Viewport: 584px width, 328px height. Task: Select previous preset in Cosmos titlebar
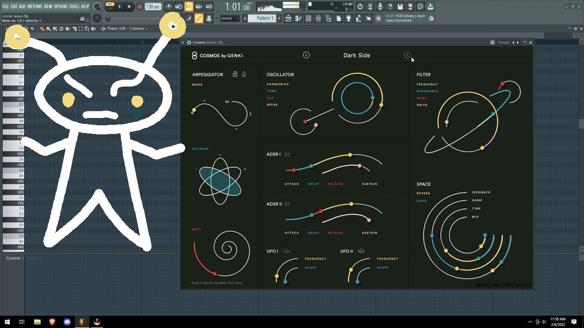513,42
